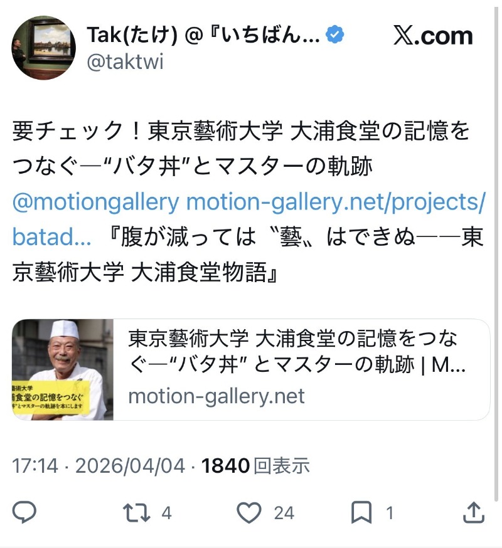
Task: Open the @taktwi handle
Action: (x=125, y=63)
